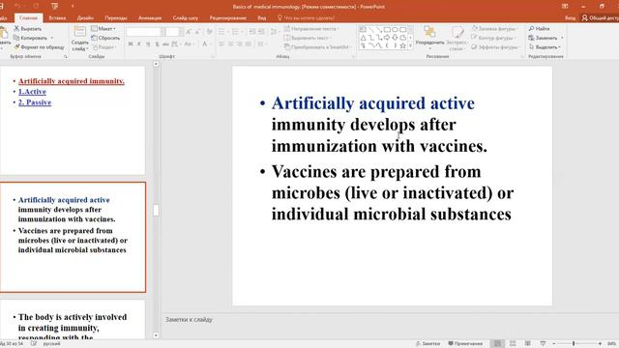The width and height of the screenshot is (619, 348).
Task: Toggle strikethrough (abc) formatting
Action: click(x=165, y=44)
